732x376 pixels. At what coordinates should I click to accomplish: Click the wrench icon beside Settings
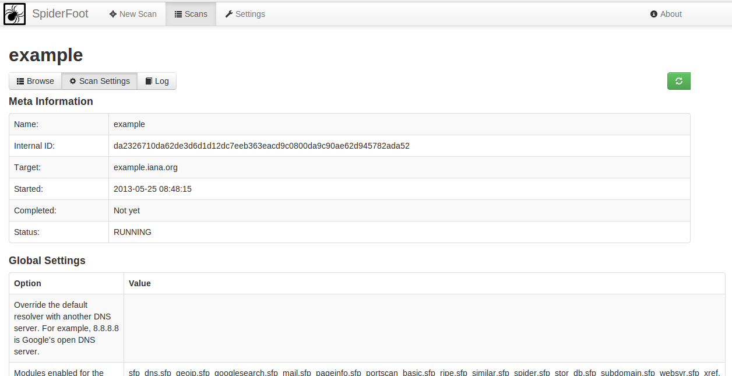pos(229,14)
